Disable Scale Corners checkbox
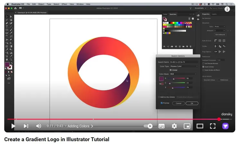Screen dimensions: 238x144 click(203, 67)
